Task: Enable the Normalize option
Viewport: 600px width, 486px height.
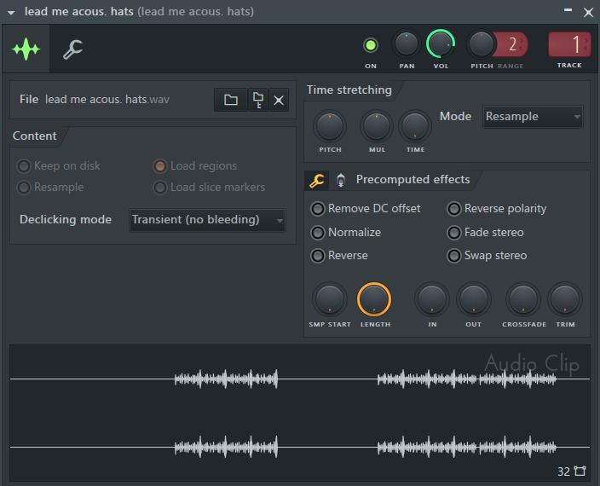Action: click(318, 232)
